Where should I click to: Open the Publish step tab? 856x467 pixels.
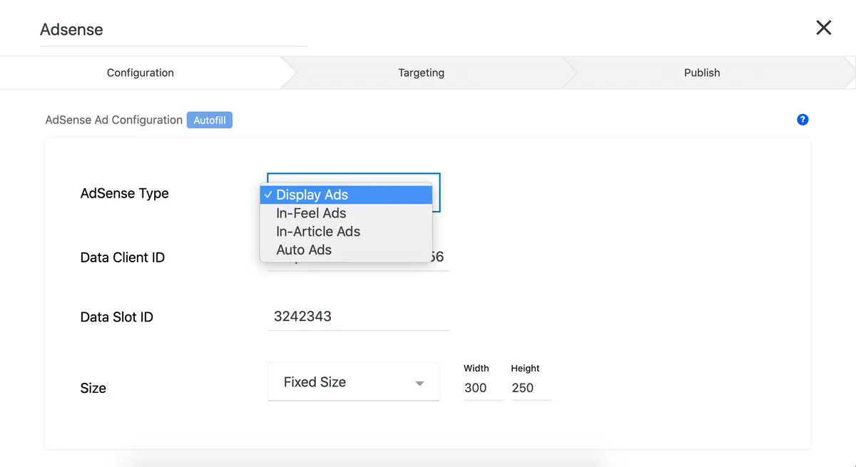702,73
